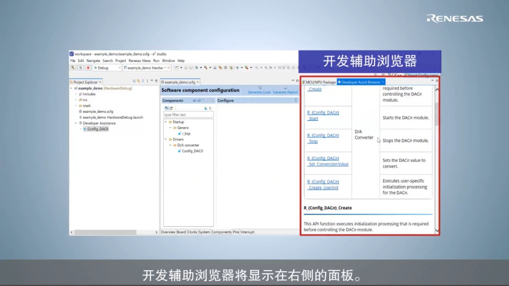Click the Project Explorer horizontal scrollbar thumb
509x286 pixels.
pyautogui.click(x=106, y=232)
